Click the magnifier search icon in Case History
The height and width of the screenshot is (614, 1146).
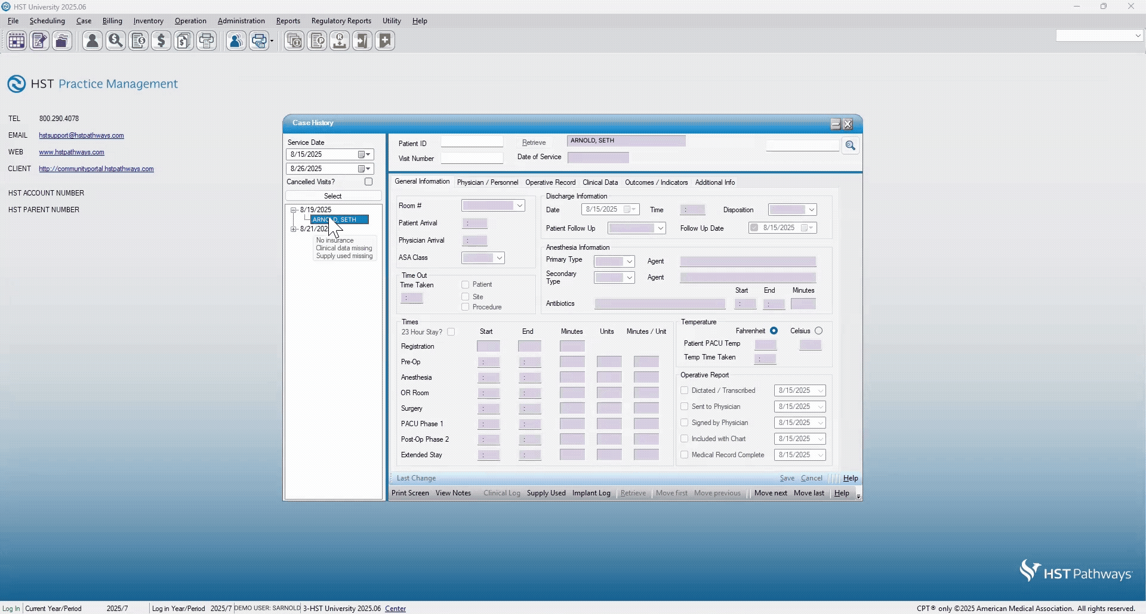851,145
